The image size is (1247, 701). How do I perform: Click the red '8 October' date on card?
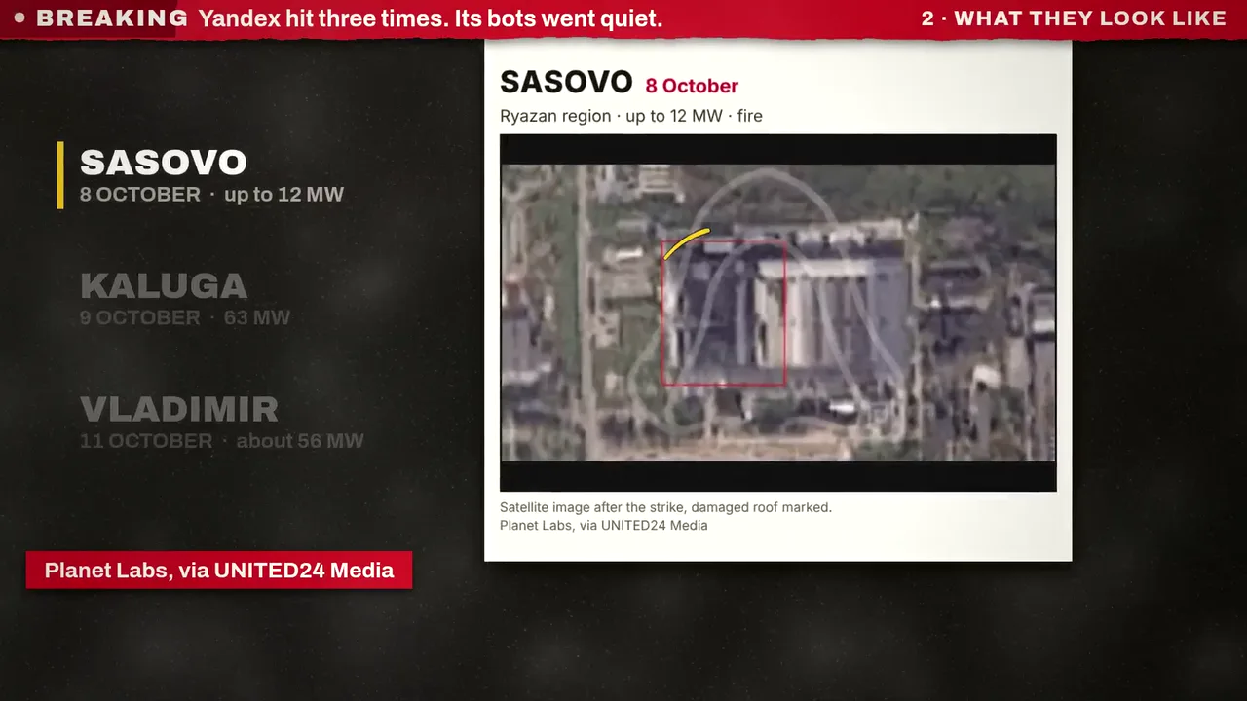[x=692, y=86]
